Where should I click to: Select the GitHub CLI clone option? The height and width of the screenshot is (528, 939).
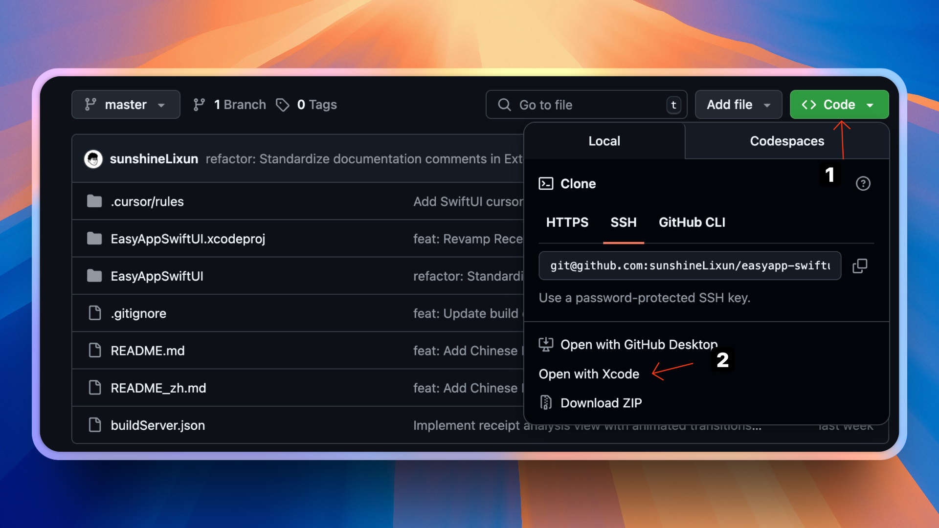692,222
